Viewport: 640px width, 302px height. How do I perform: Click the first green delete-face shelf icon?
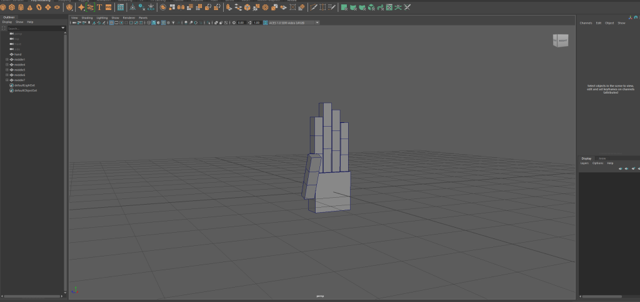pos(344,7)
